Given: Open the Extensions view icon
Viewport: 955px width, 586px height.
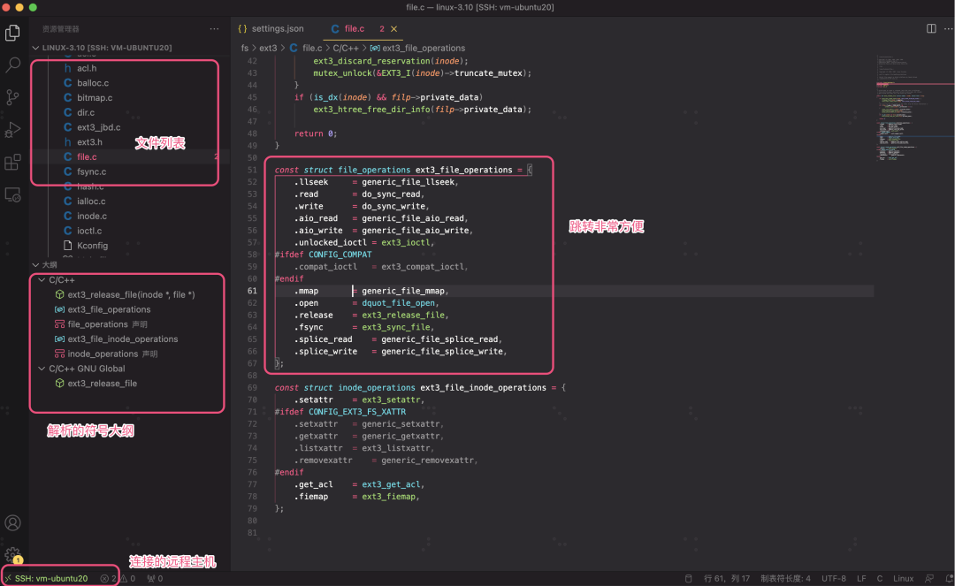Looking at the screenshot, I should [x=13, y=163].
